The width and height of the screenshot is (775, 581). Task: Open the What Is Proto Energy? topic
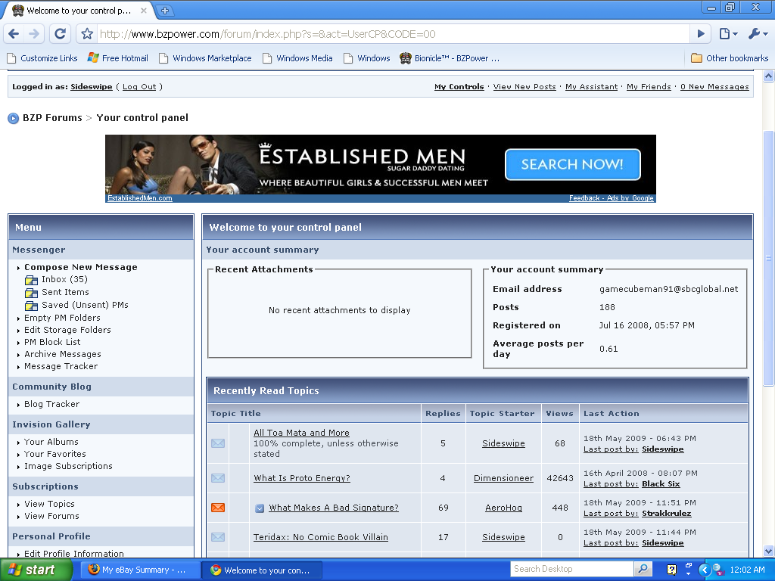click(x=302, y=478)
